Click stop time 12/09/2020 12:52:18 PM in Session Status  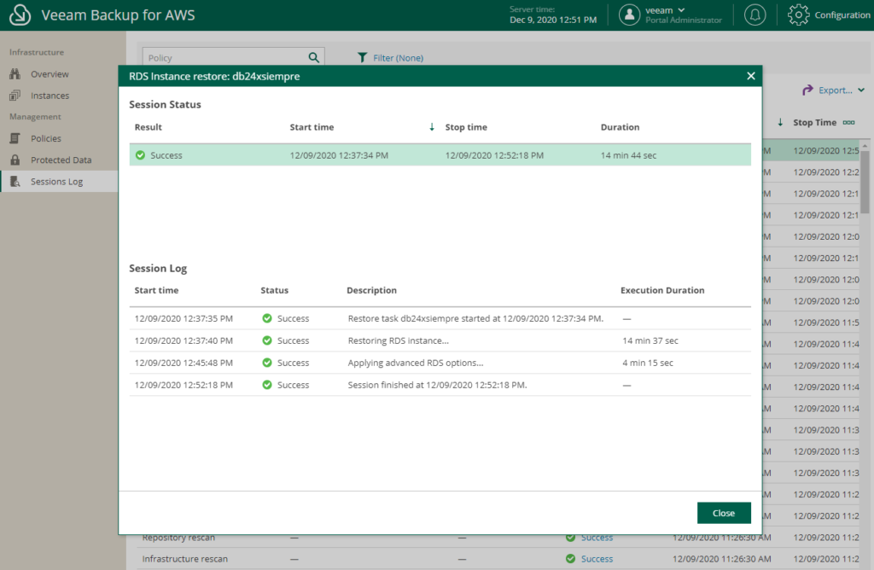tap(494, 155)
